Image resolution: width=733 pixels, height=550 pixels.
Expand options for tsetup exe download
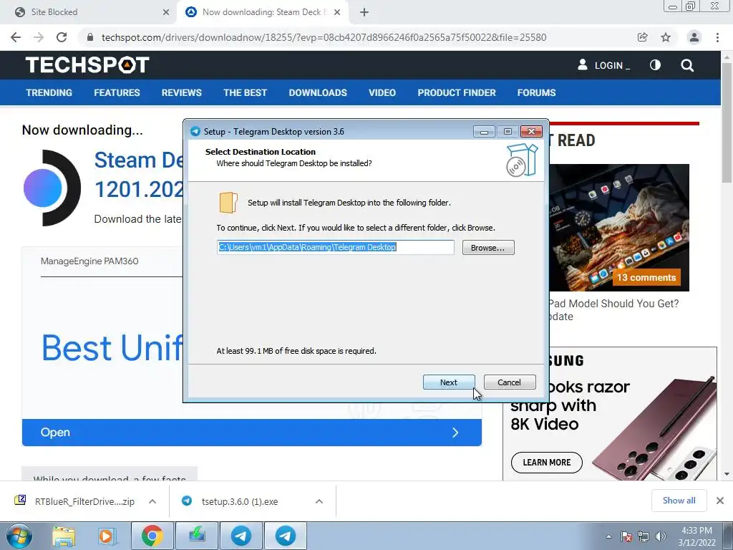[x=319, y=501]
